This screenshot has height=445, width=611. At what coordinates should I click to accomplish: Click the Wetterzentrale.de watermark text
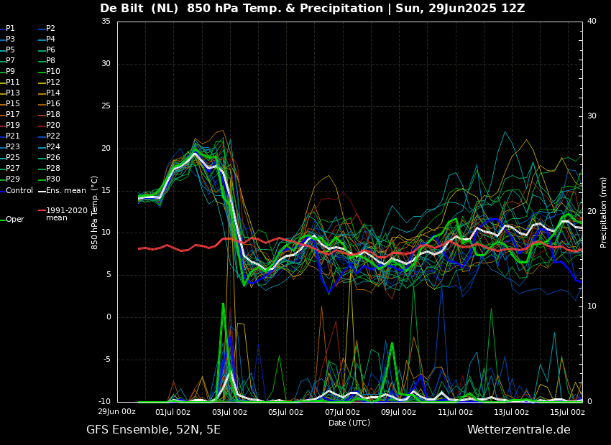519,430
